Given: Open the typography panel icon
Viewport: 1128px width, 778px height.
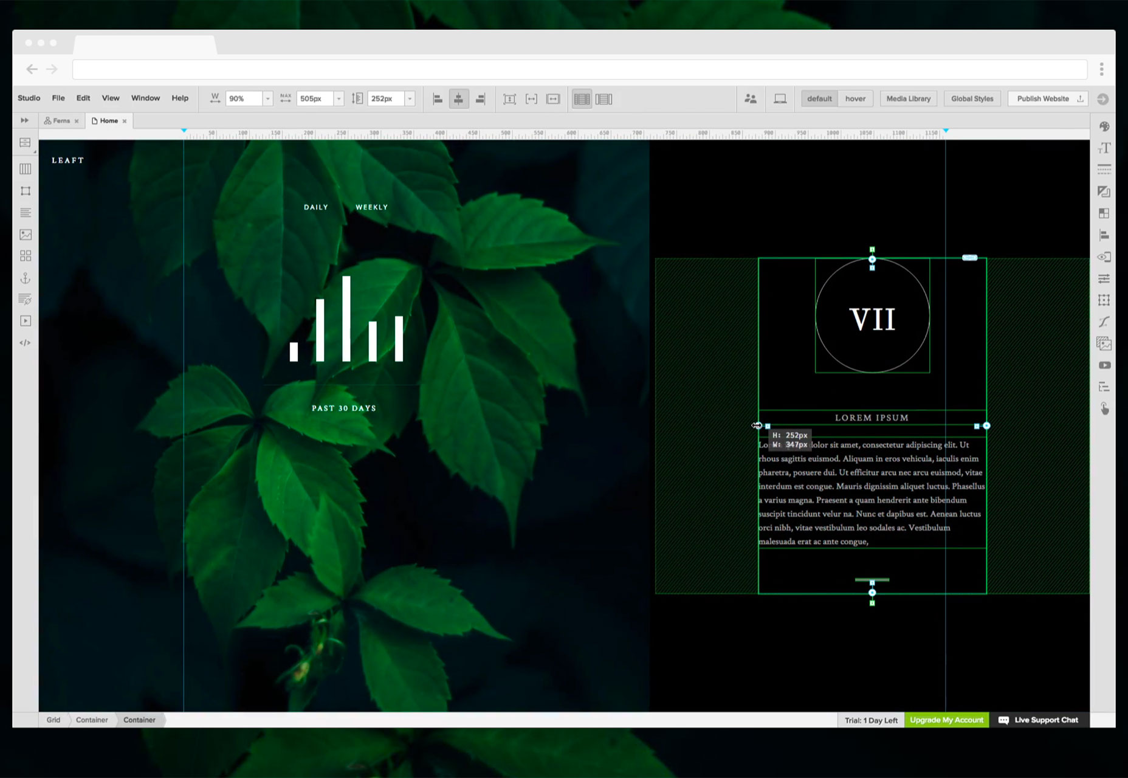Looking at the screenshot, I should [x=1104, y=148].
